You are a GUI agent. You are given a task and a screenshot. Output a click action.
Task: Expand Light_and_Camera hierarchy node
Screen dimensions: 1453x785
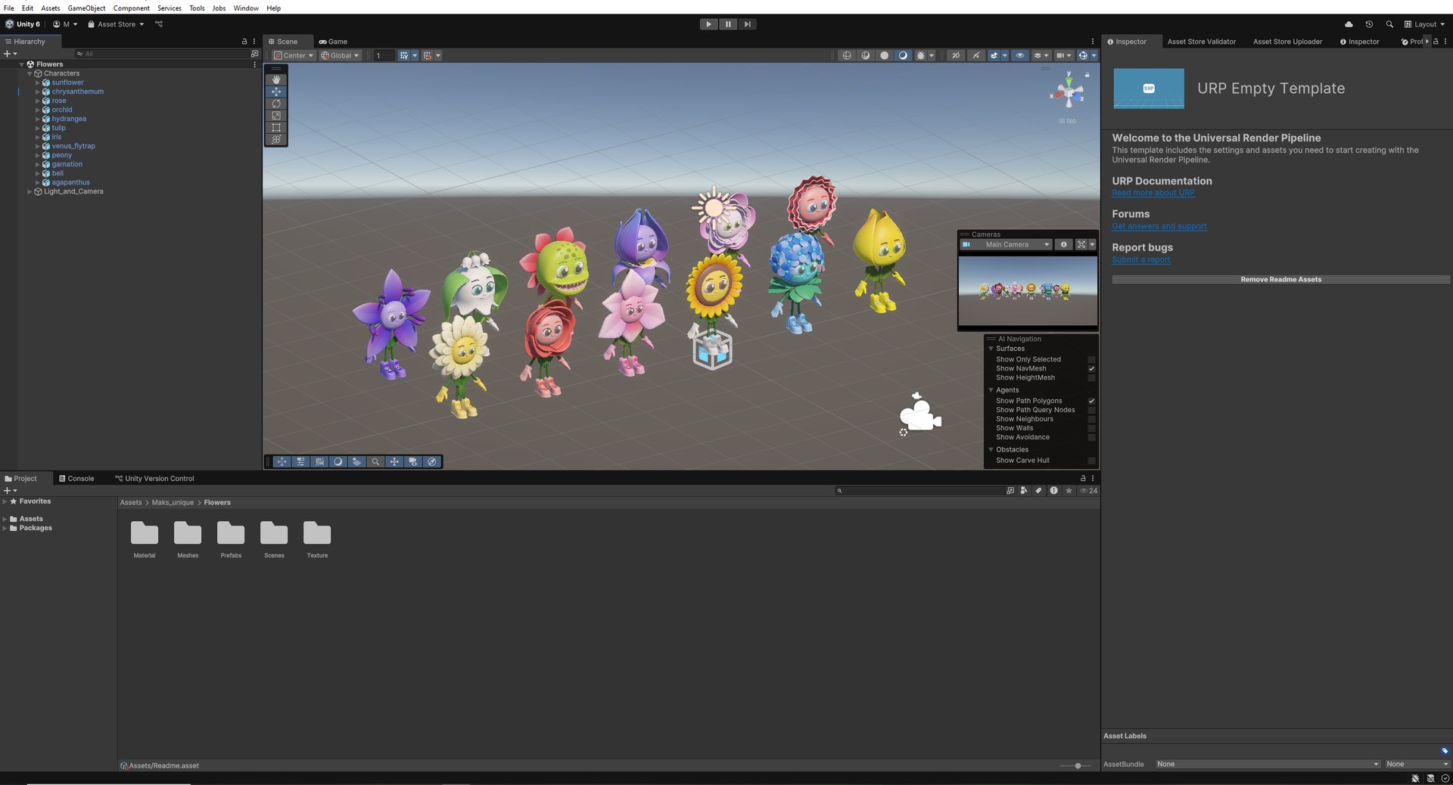tap(30, 191)
